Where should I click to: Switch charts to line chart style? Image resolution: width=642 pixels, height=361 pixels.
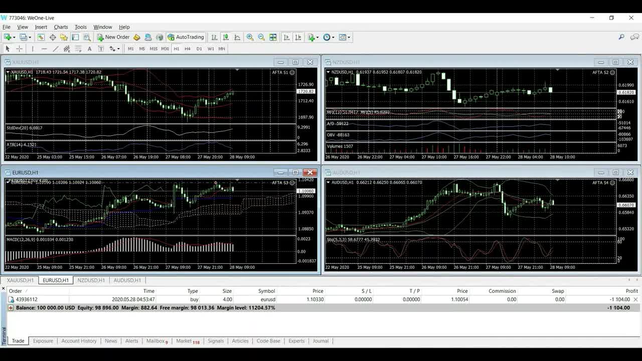237,37
